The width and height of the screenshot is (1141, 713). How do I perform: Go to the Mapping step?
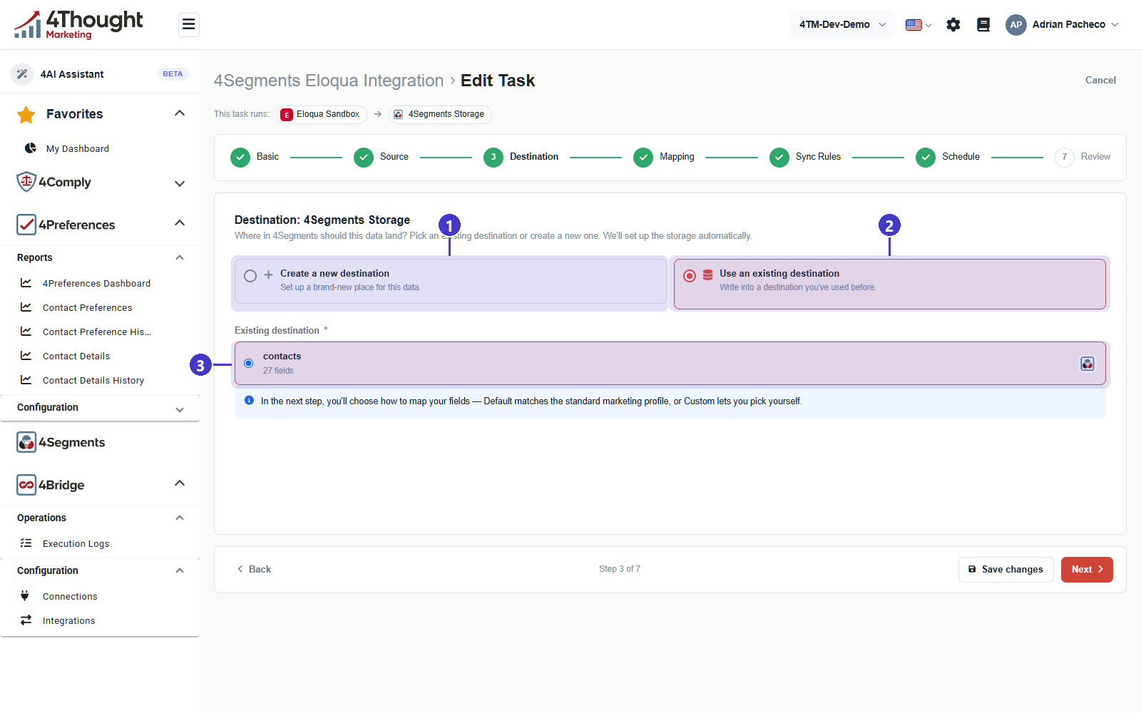click(664, 158)
